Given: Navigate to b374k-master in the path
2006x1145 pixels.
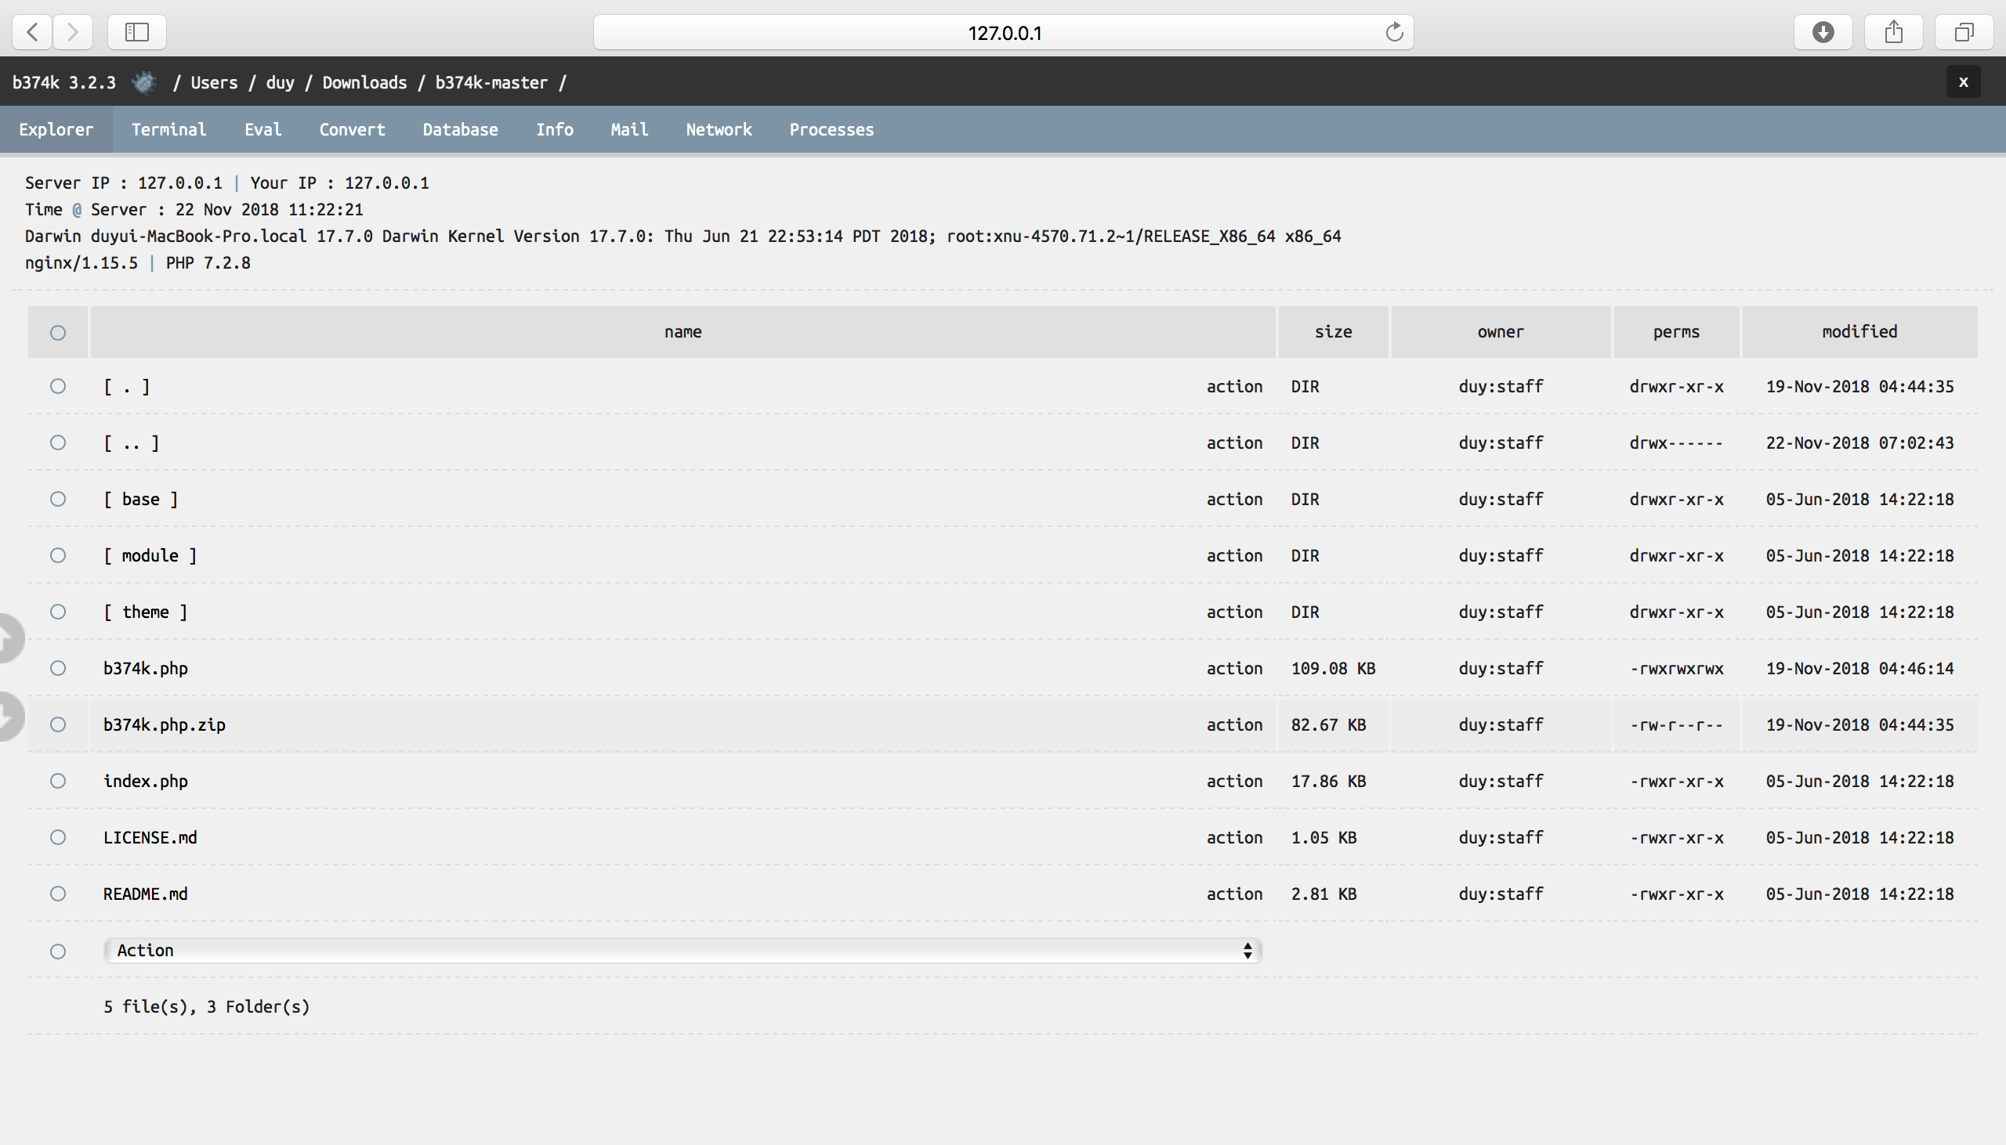Looking at the screenshot, I should pyautogui.click(x=491, y=81).
